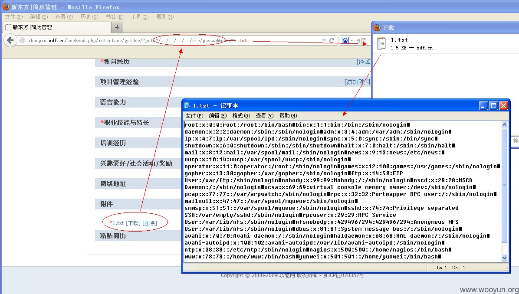Open Notepad 帮助 menu

pos(288,116)
